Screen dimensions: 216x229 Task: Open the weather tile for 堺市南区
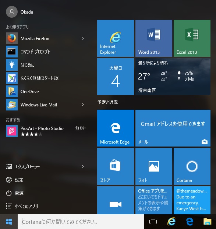[173, 77]
